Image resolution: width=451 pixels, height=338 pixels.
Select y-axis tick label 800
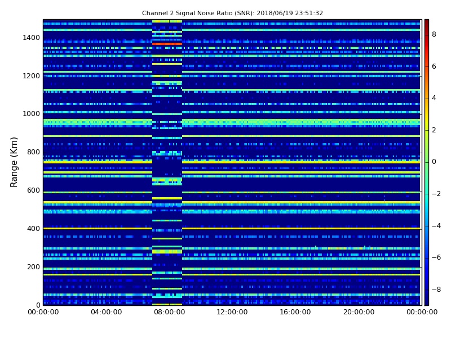(33, 152)
